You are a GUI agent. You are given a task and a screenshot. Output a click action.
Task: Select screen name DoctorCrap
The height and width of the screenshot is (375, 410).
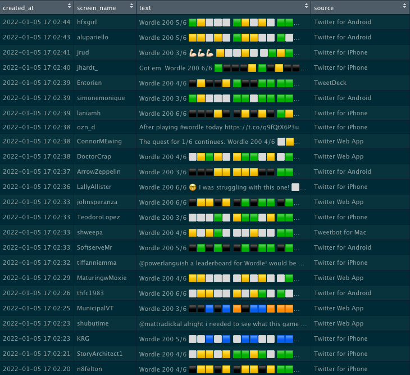[x=94, y=156]
